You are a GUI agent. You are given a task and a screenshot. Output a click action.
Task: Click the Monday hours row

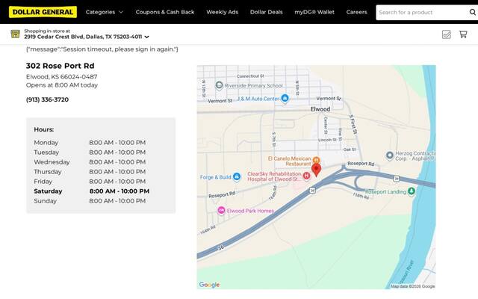click(90, 143)
